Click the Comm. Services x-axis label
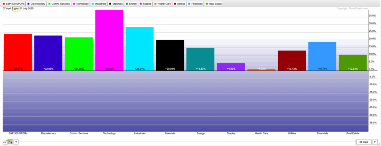The height and width of the screenshot is (146, 381). click(79, 133)
